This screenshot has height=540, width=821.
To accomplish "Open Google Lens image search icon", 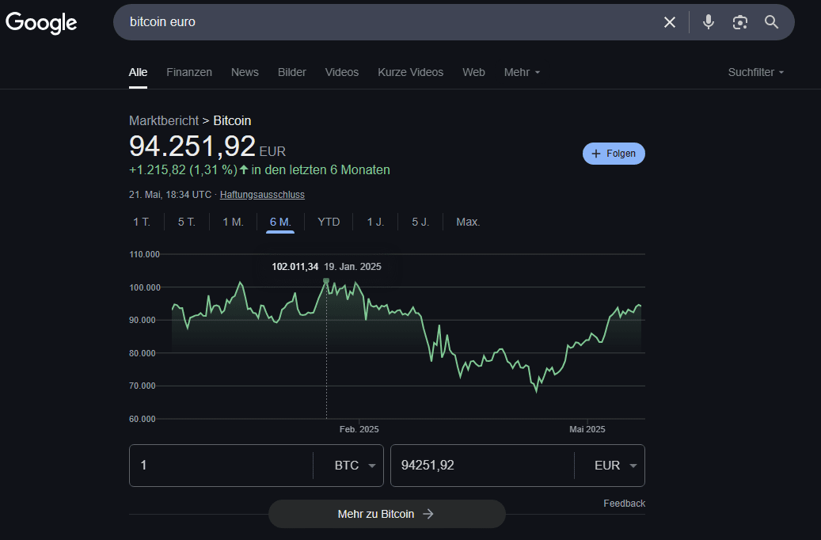I will point(739,22).
